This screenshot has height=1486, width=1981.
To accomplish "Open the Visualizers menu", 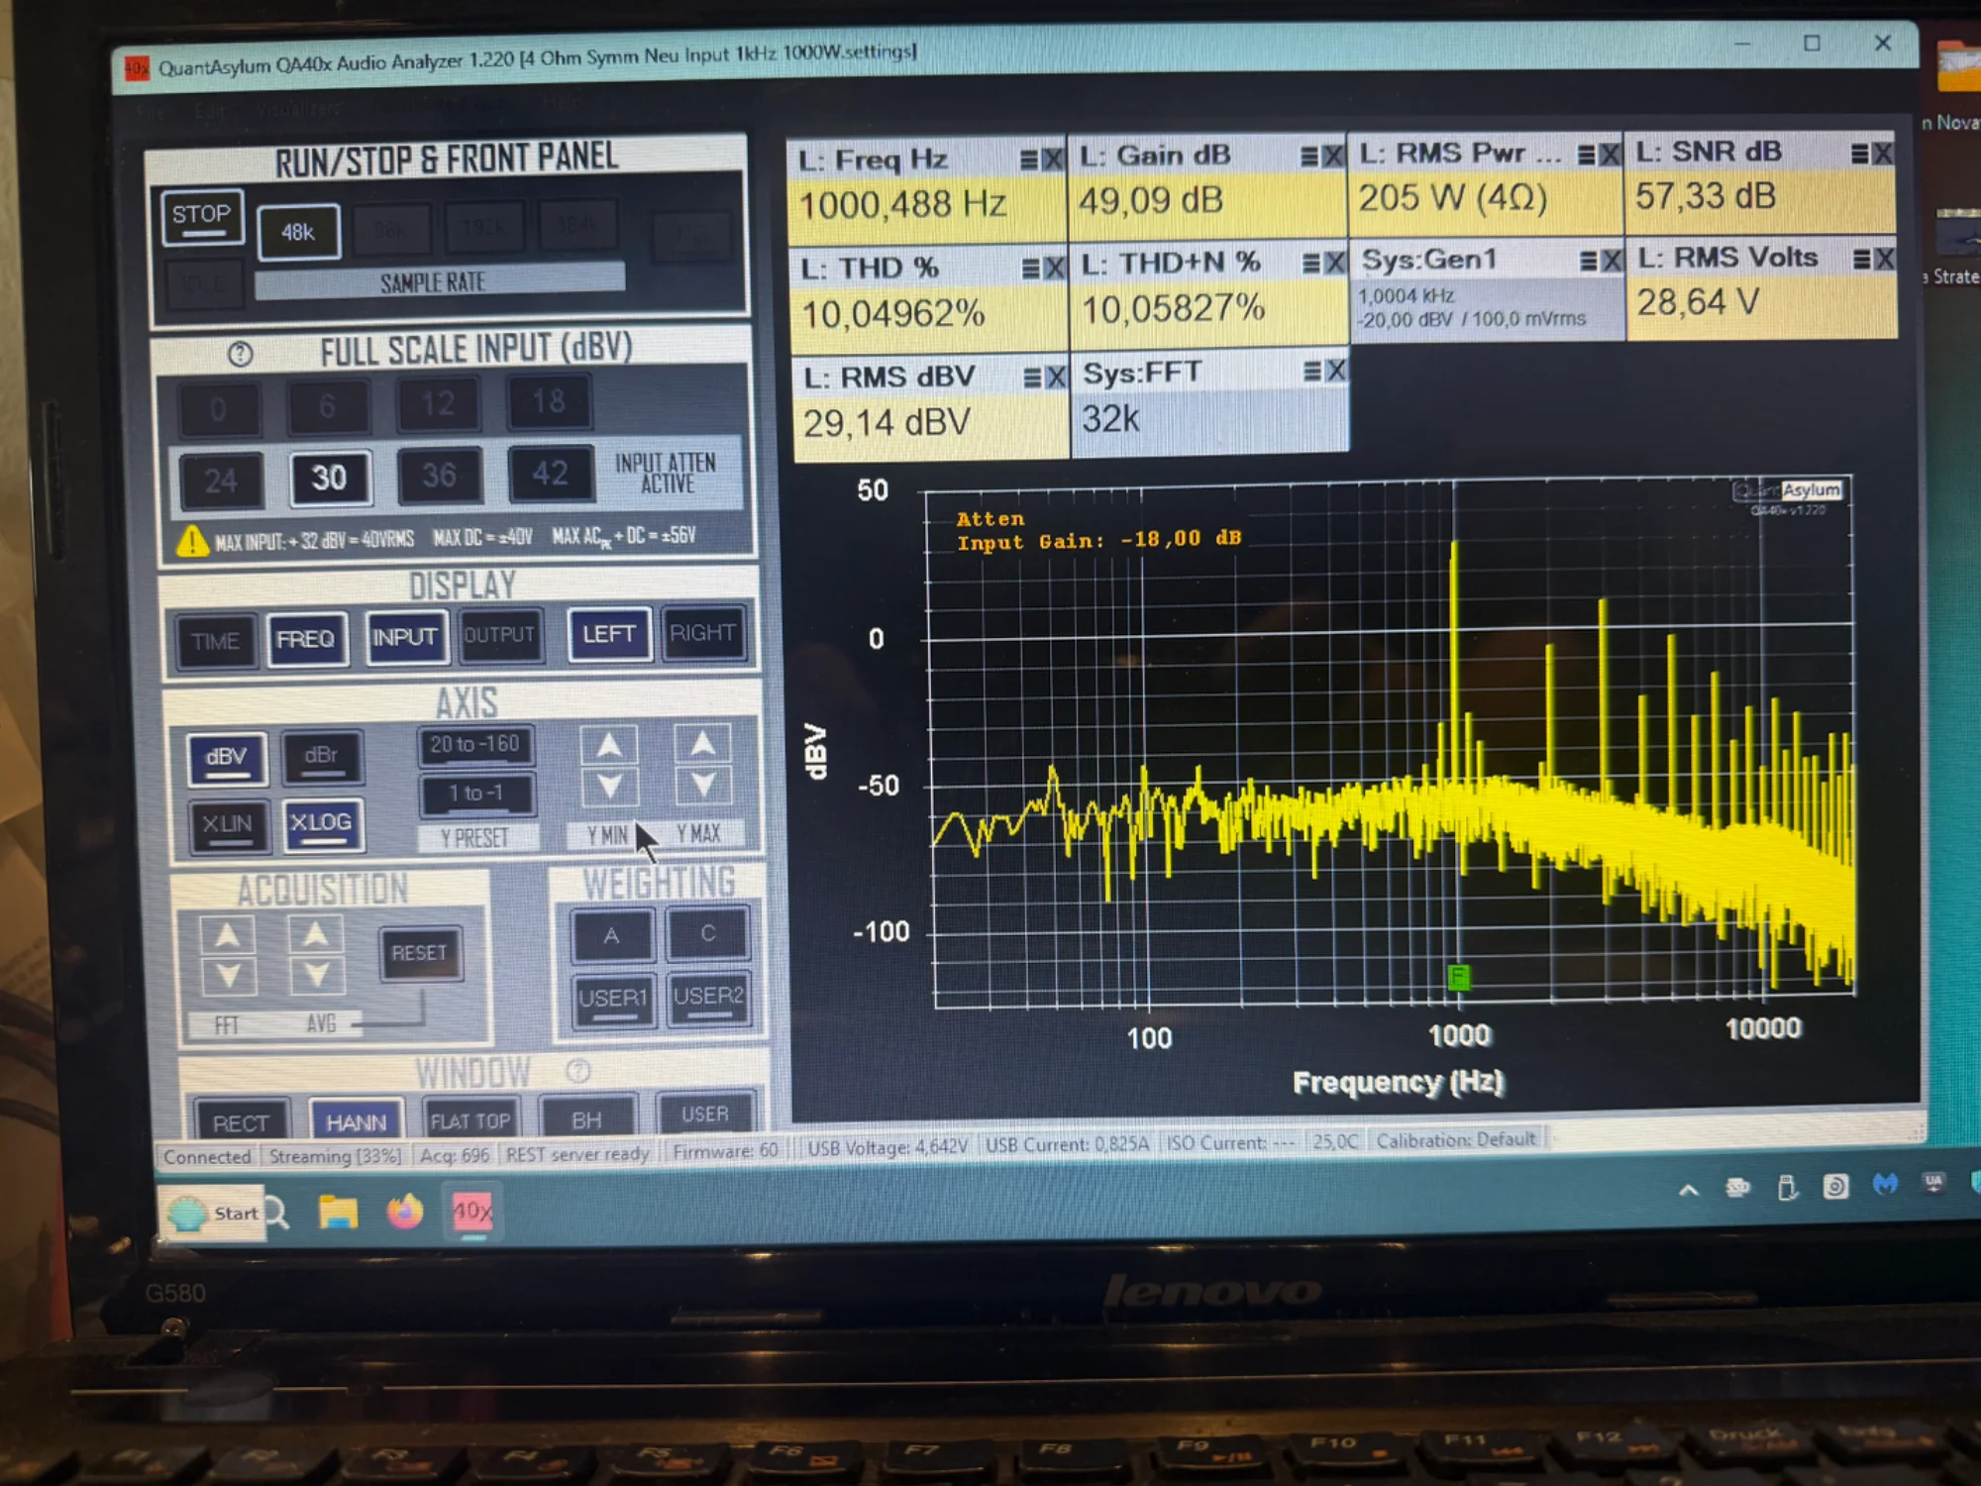I will [x=299, y=109].
